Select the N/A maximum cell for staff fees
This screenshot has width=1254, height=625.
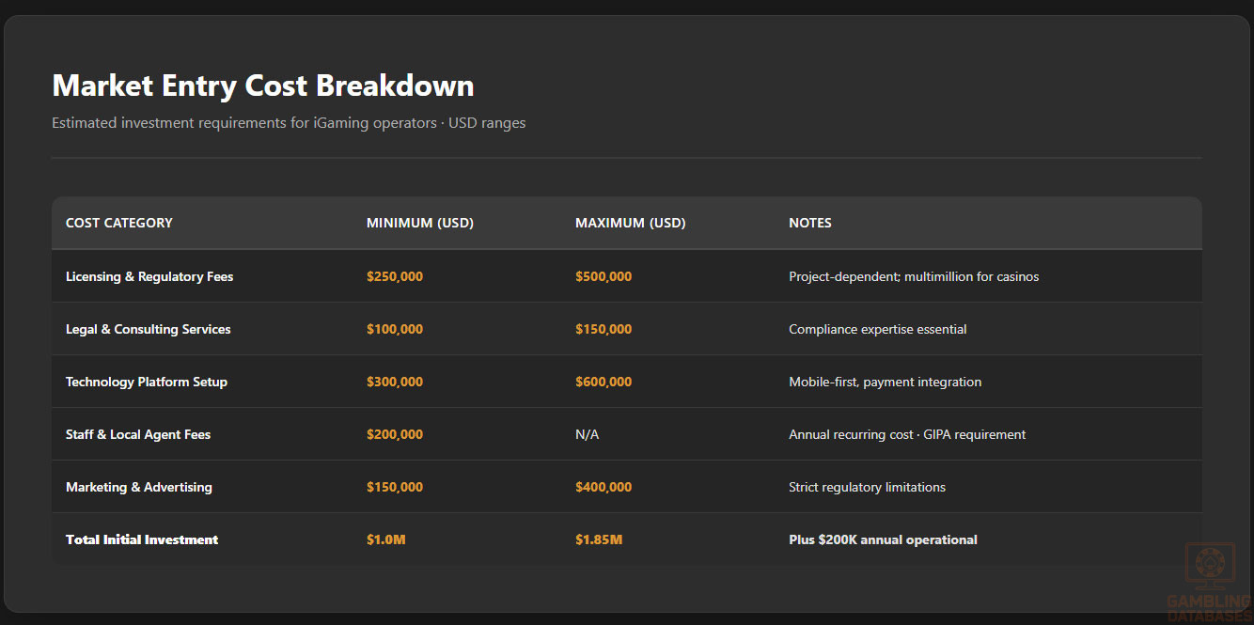coord(587,434)
